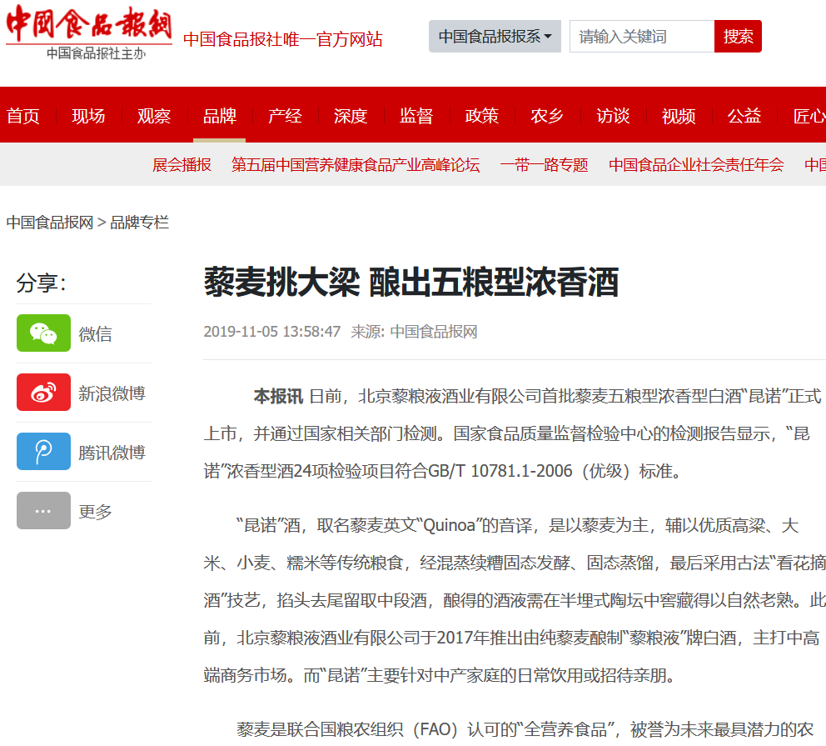Click the 腾讯微博 share label
The width and height of the screenshot is (826, 746).
(112, 452)
